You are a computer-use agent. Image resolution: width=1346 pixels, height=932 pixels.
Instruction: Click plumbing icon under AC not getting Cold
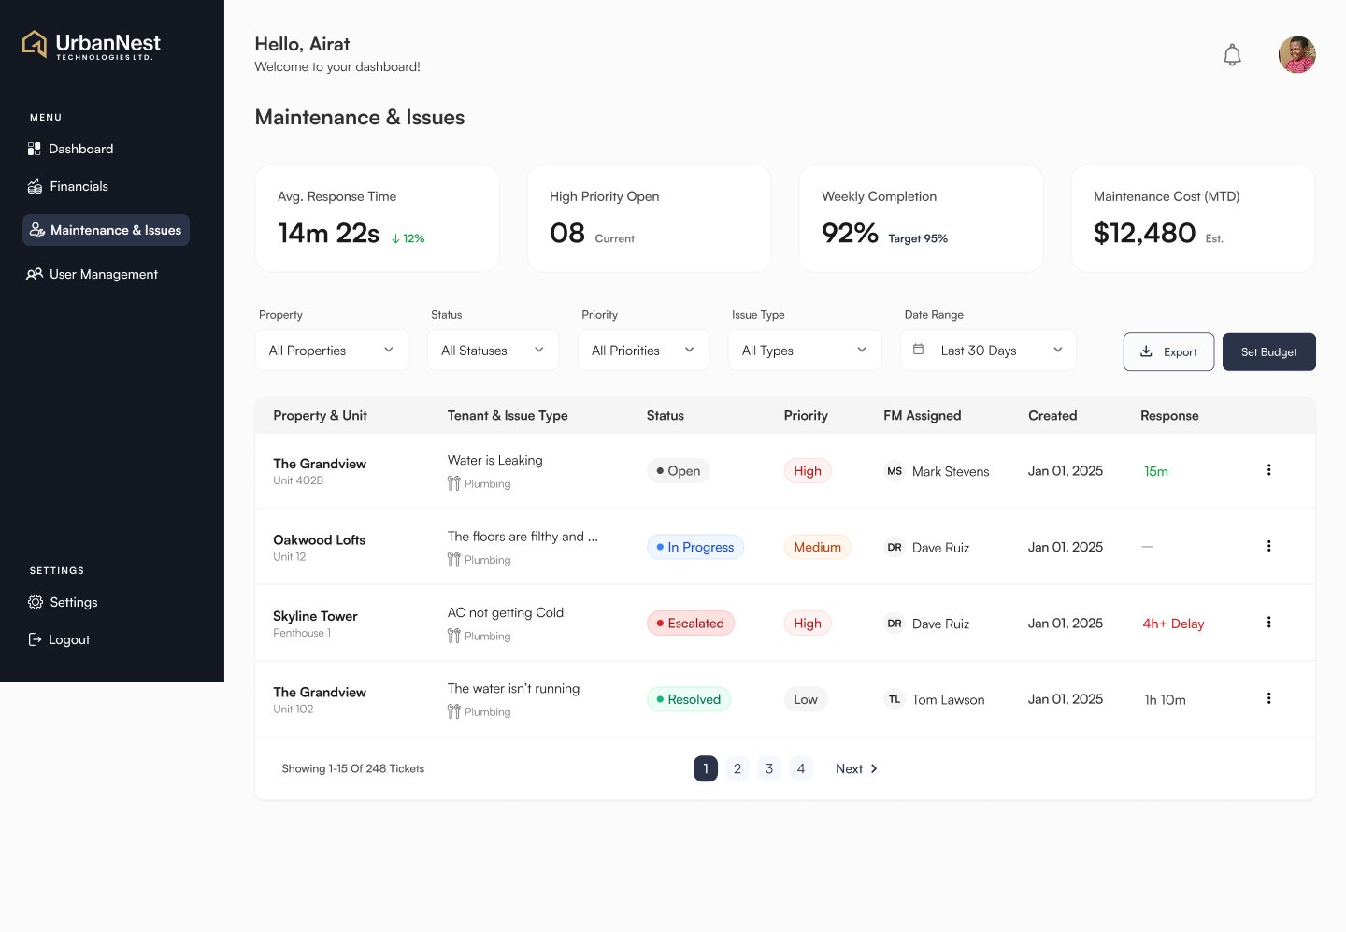[454, 636]
